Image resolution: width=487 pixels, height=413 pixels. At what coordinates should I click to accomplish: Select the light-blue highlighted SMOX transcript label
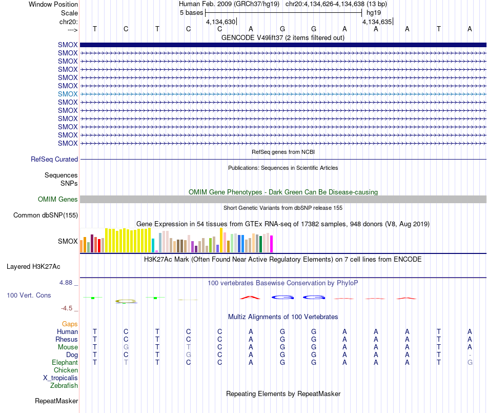pos(68,94)
